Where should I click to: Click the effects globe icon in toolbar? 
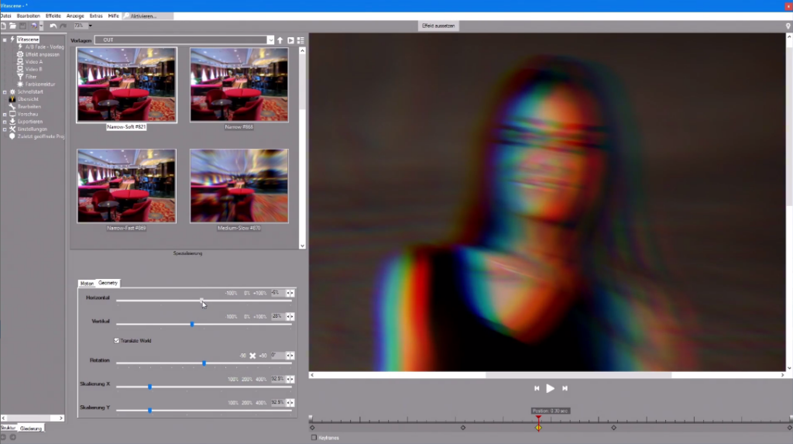(34, 26)
